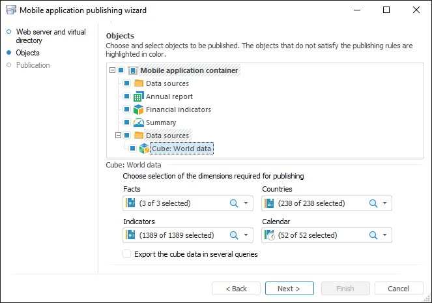Select the Objects wizard step
432x303 pixels.
[27, 53]
